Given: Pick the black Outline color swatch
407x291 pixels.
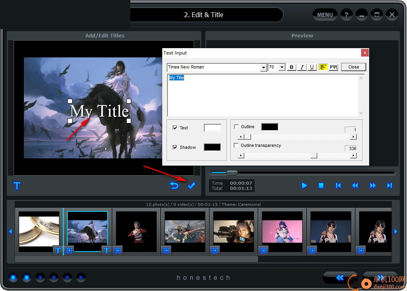Looking at the screenshot, I should [x=270, y=127].
